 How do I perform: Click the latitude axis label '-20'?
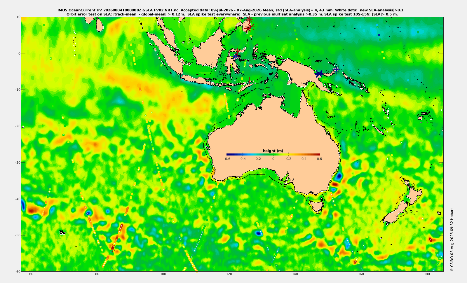pos(18,126)
